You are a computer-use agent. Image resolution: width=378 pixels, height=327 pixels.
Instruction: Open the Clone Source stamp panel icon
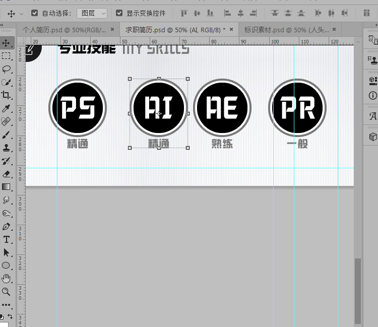point(372,60)
